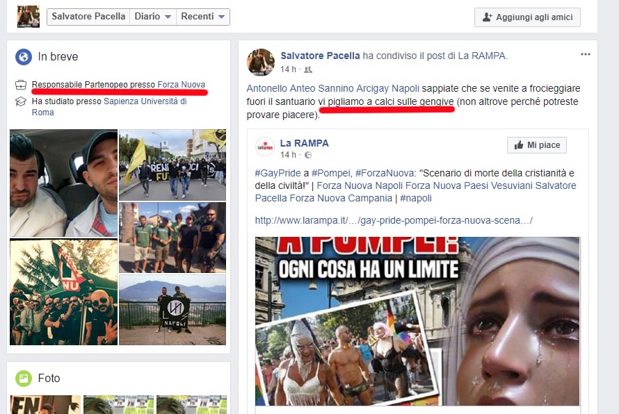Open the crowd with red flag photo
619x414 pixels.
point(64,292)
